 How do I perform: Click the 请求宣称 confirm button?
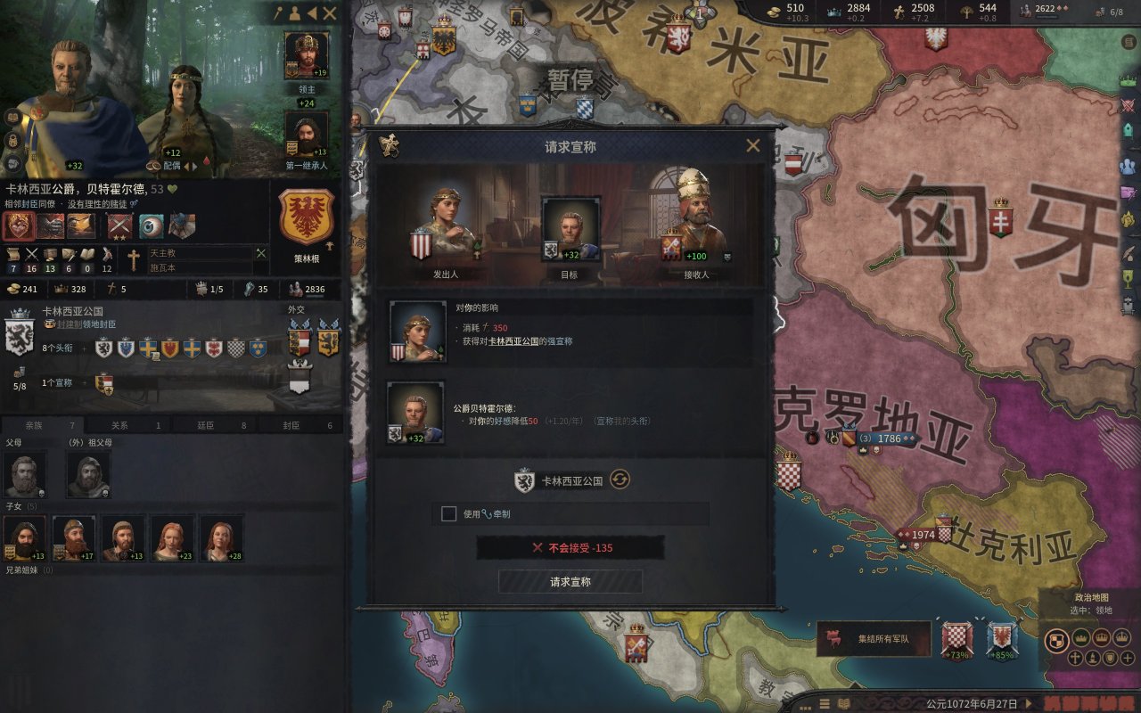click(x=570, y=581)
